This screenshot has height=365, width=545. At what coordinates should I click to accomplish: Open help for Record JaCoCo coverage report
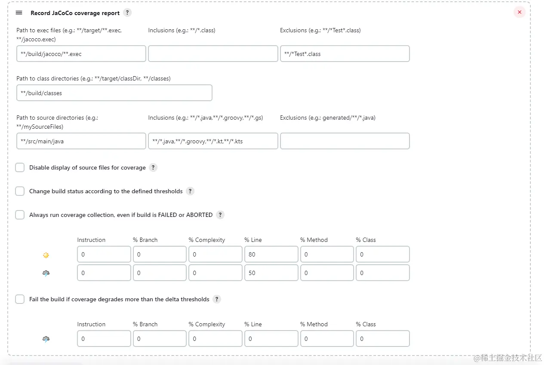pyautogui.click(x=127, y=12)
